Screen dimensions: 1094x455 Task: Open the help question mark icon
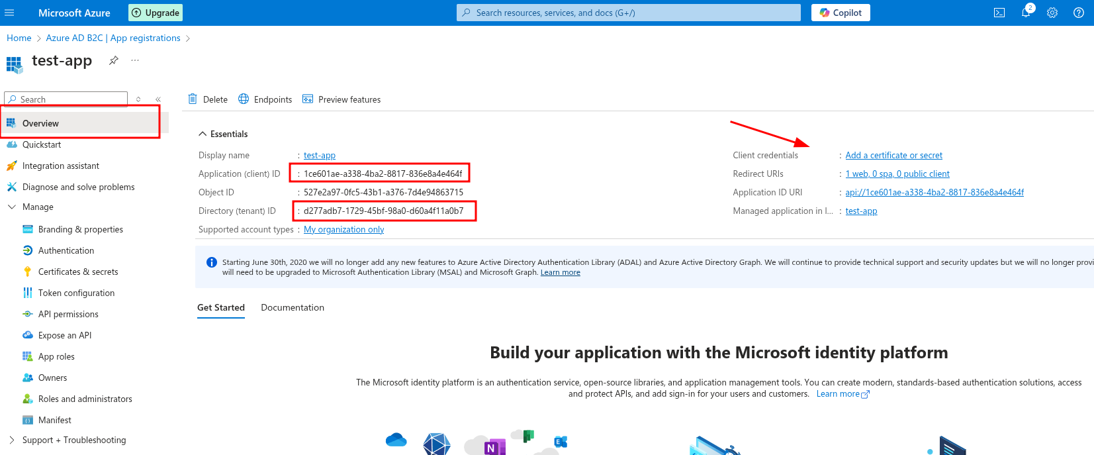coord(1079,13)
